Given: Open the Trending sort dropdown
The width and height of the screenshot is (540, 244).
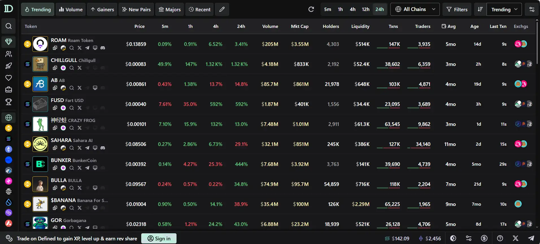Looking at the screenshot, I should click(504, 9).
